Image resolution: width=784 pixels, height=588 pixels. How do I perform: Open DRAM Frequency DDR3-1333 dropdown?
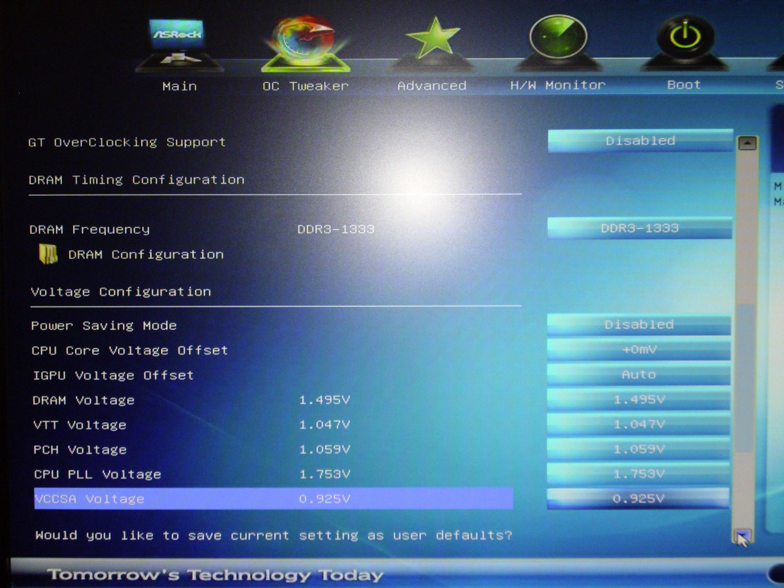pyautogui.click(x=639, y=228)
